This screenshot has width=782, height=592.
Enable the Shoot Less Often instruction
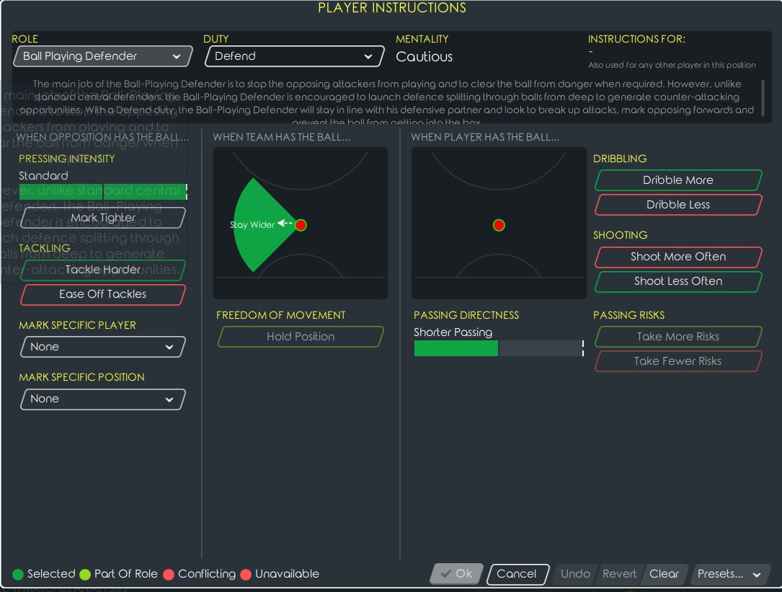pos(678,281)
